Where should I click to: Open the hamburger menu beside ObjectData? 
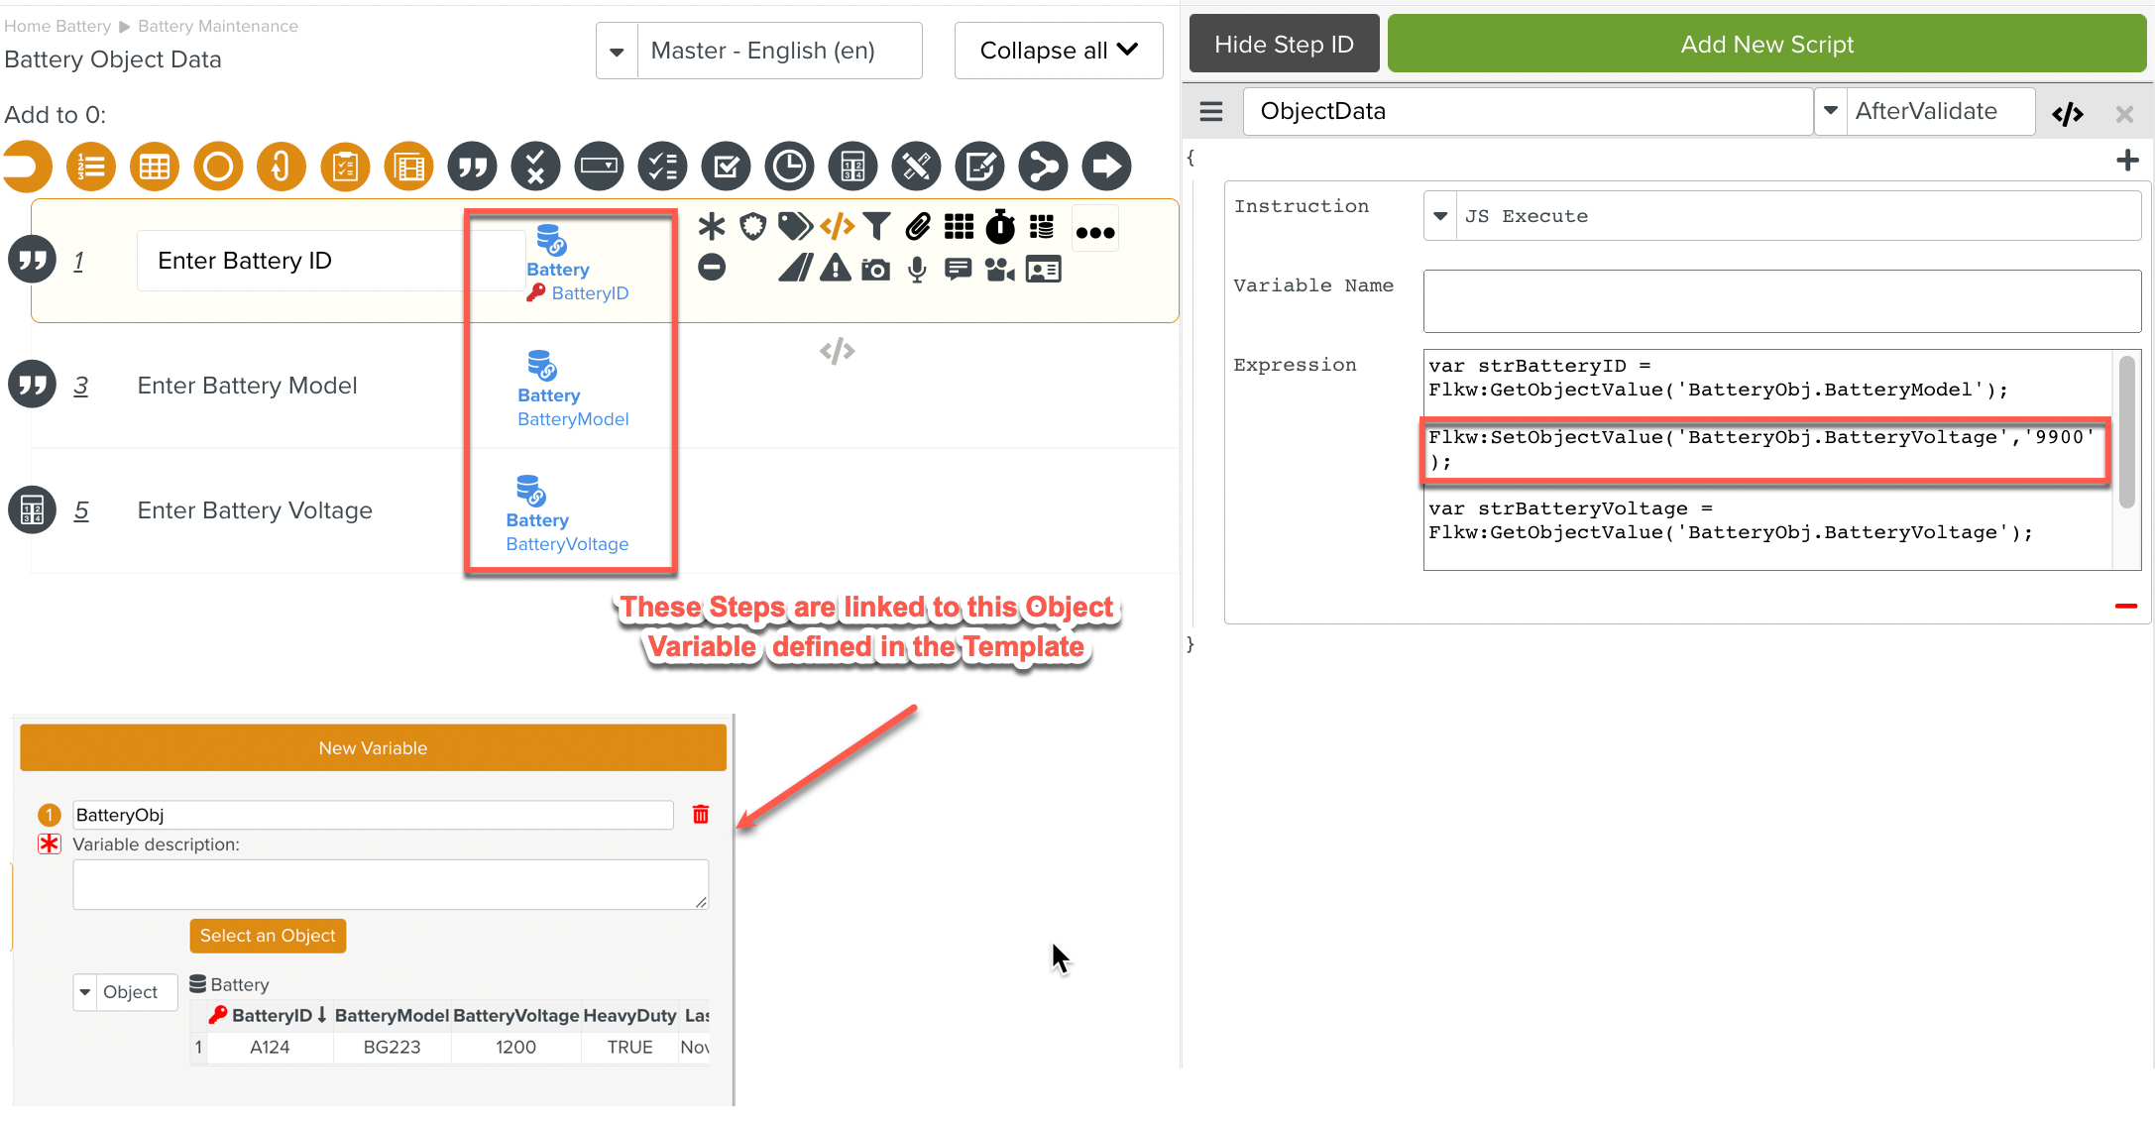(x=1210, y=111)
